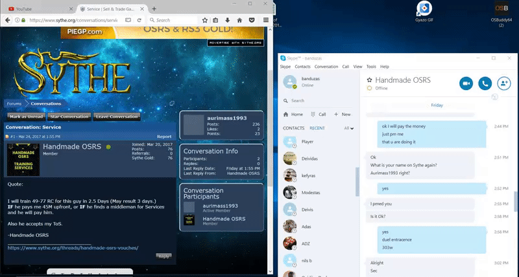Switch to the YouTube browser tab

(40, 9)
